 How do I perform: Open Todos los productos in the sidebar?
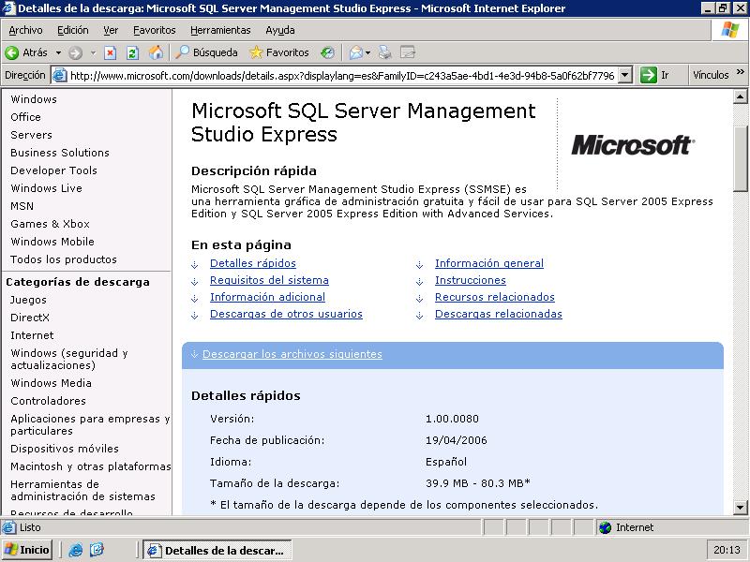(x=64, y=259)
